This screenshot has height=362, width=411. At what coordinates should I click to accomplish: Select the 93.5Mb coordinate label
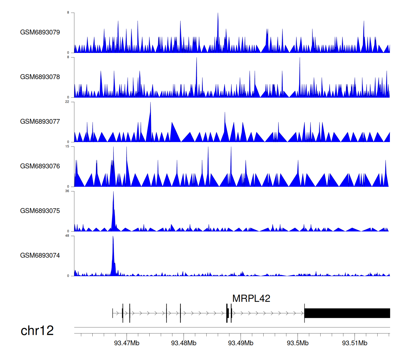coord(298,343)
